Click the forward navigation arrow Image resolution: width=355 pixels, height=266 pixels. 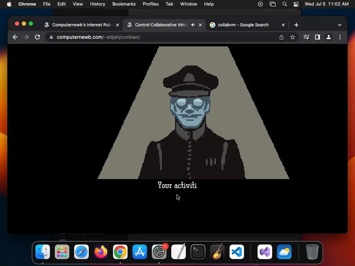[x=26, y=37]
